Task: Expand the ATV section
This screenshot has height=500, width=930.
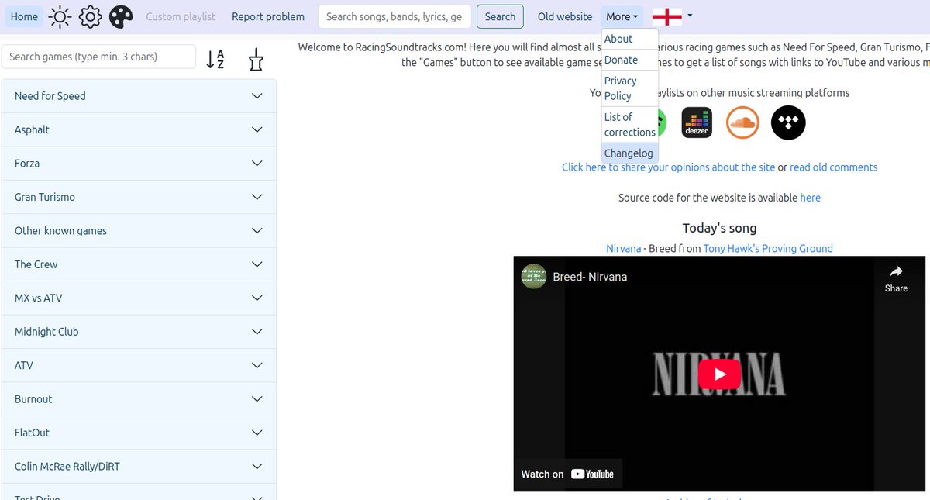Action: 139,365
